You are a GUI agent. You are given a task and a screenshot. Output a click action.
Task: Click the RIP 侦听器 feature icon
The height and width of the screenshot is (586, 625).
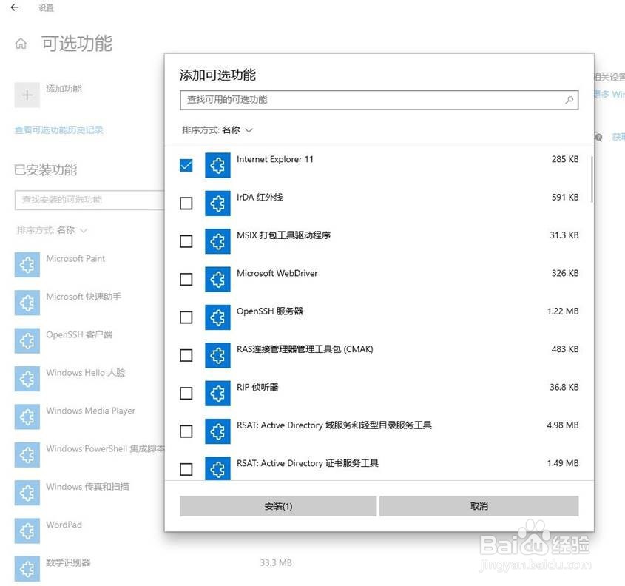click(217, 394)
